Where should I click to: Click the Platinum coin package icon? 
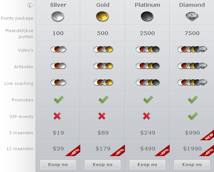(x=147, y=17)
